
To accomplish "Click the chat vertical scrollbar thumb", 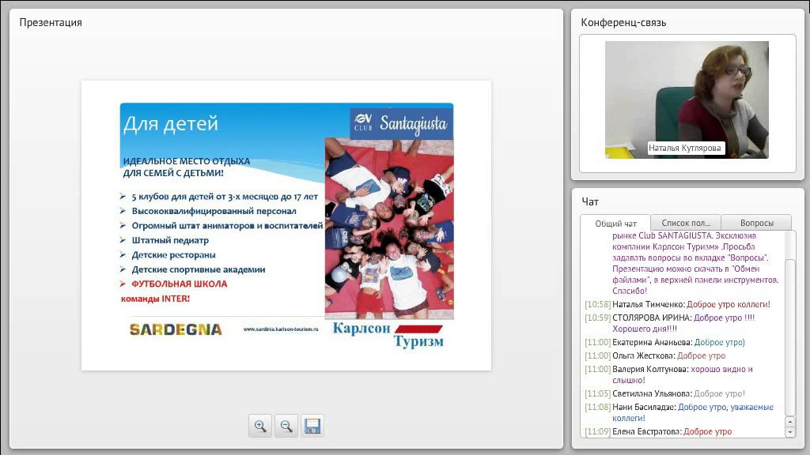I will [x=790, y=337].
